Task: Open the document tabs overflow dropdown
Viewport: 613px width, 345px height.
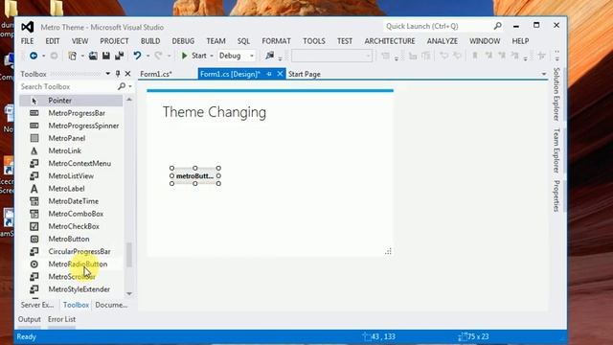Action: [544, 74]
